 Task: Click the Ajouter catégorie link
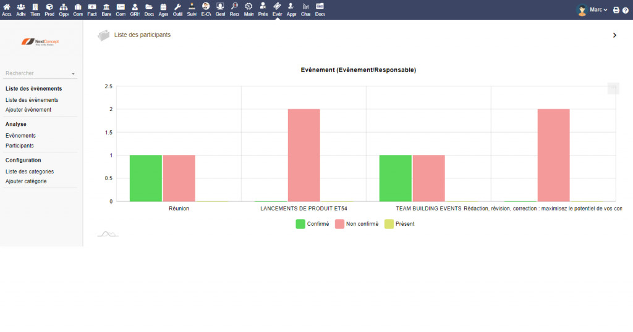tap(26, 181)
